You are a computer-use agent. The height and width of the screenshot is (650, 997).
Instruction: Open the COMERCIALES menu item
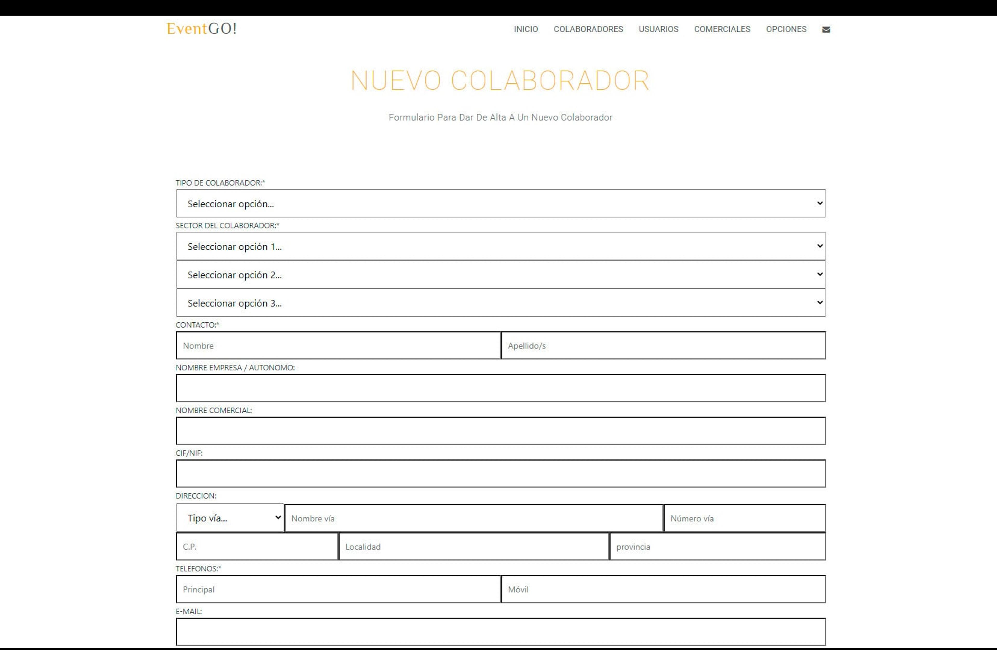[722, 29]
